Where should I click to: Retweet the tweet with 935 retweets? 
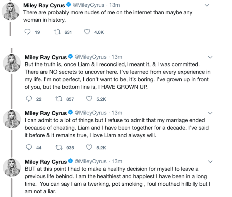58,147
